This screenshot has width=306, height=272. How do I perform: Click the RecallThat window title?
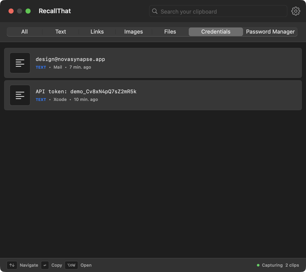55,11
